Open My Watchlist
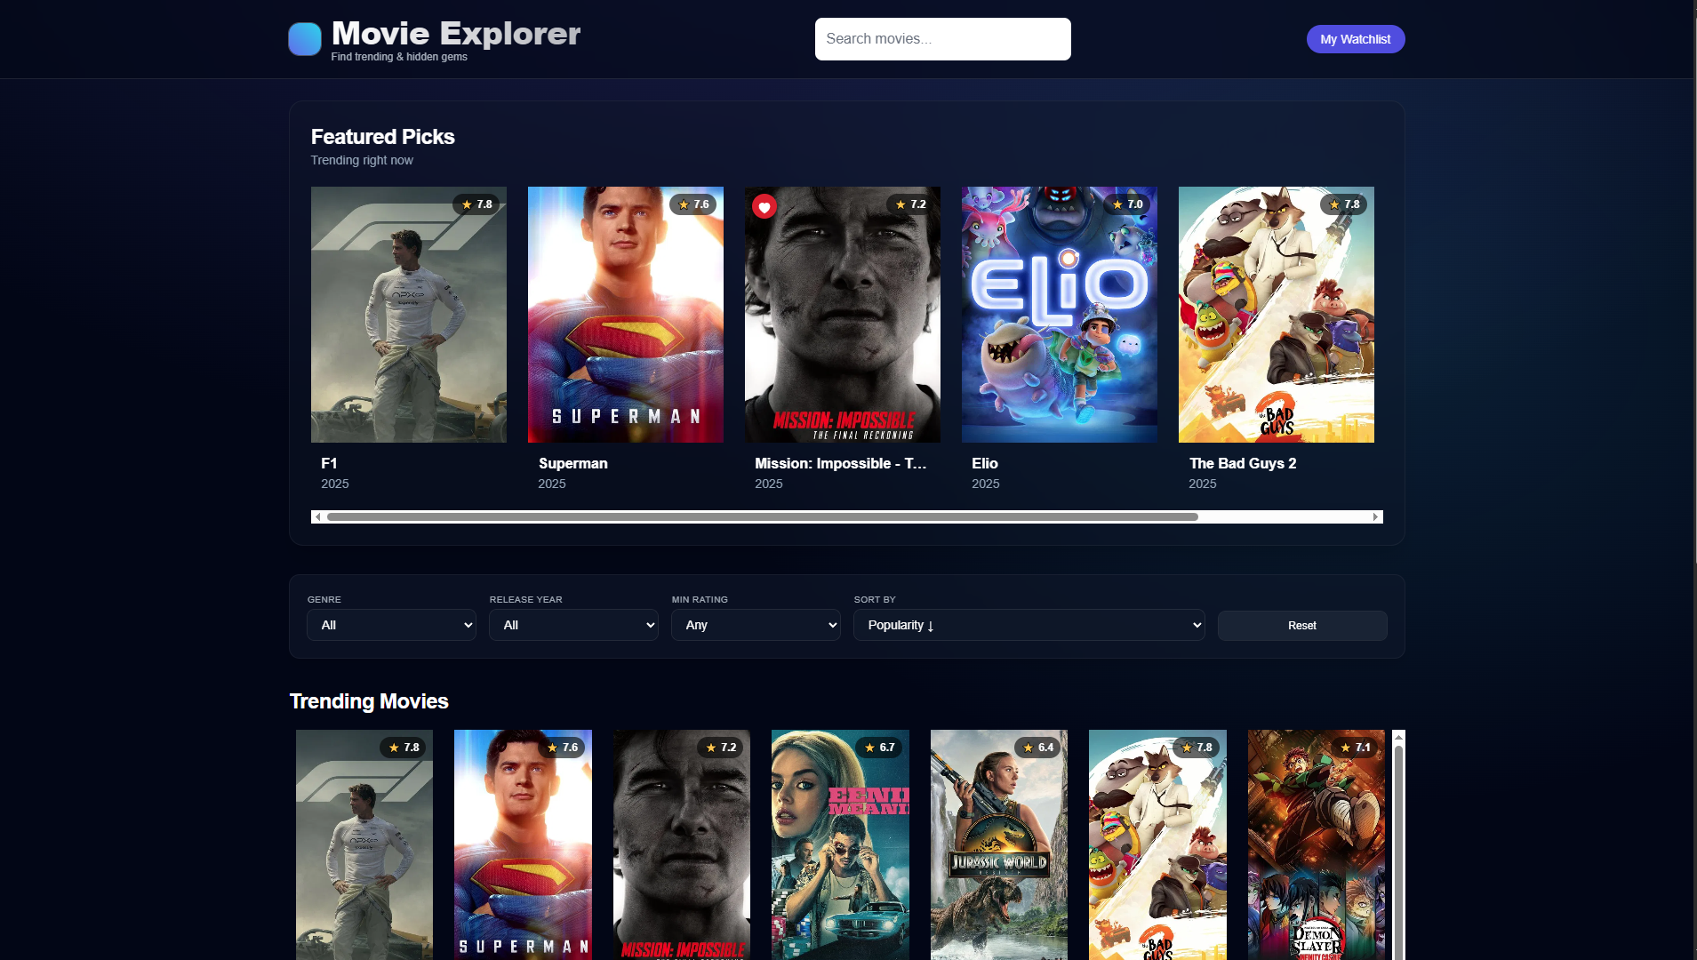Image resolution: width=1697 pixels, height=960 pixels. click(1356, 39)
